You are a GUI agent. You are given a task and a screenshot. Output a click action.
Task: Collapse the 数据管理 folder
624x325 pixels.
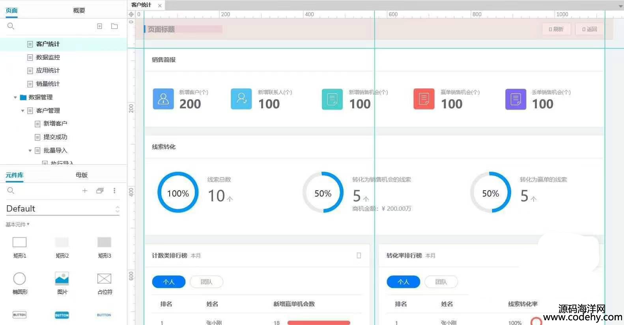[15, 97]
